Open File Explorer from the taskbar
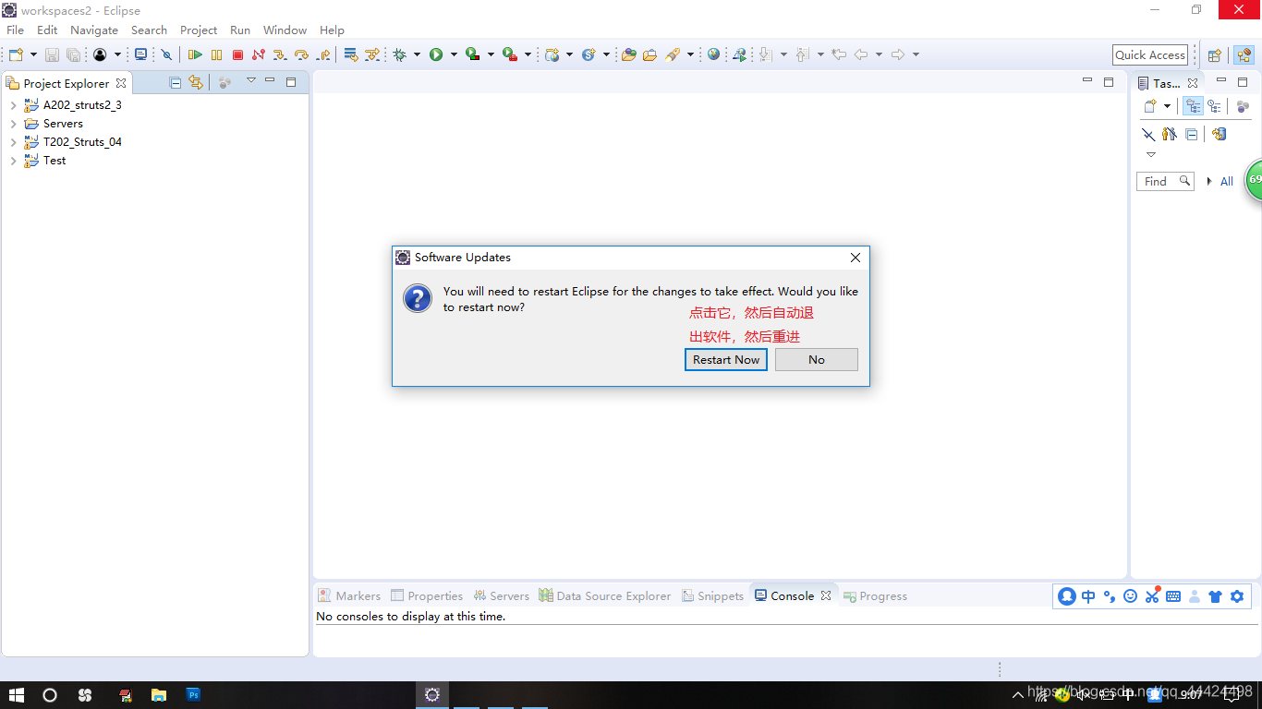Image resolution: width=1262 pixels, height=709 pixels. [x=159, y=695]
